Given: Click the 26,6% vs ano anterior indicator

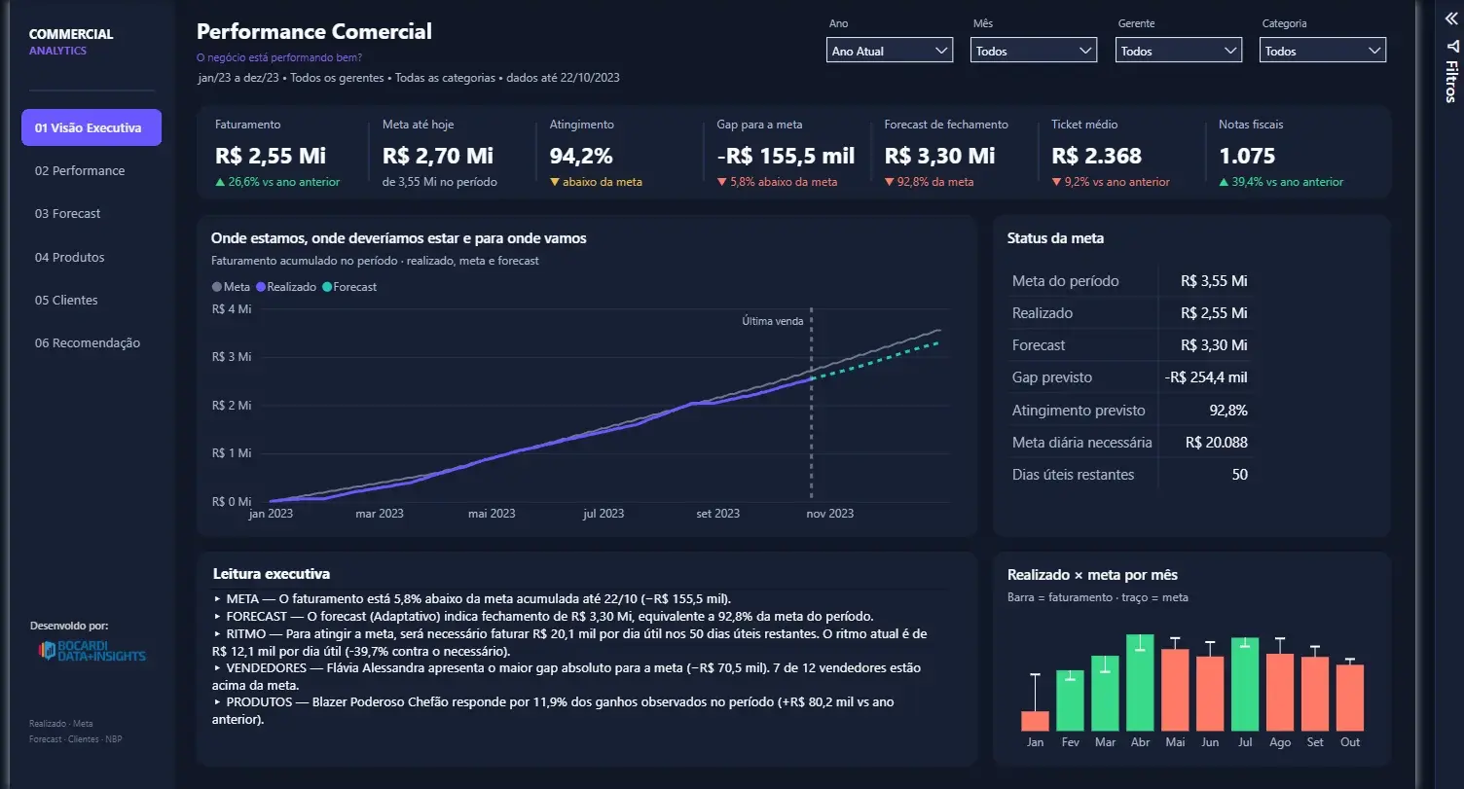Looking at the screenshot, I should pyautogui.click(x=276, y=182).
